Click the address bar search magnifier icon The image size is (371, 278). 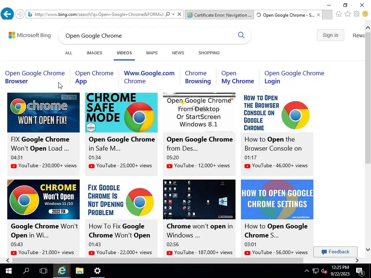coord(167,14)
